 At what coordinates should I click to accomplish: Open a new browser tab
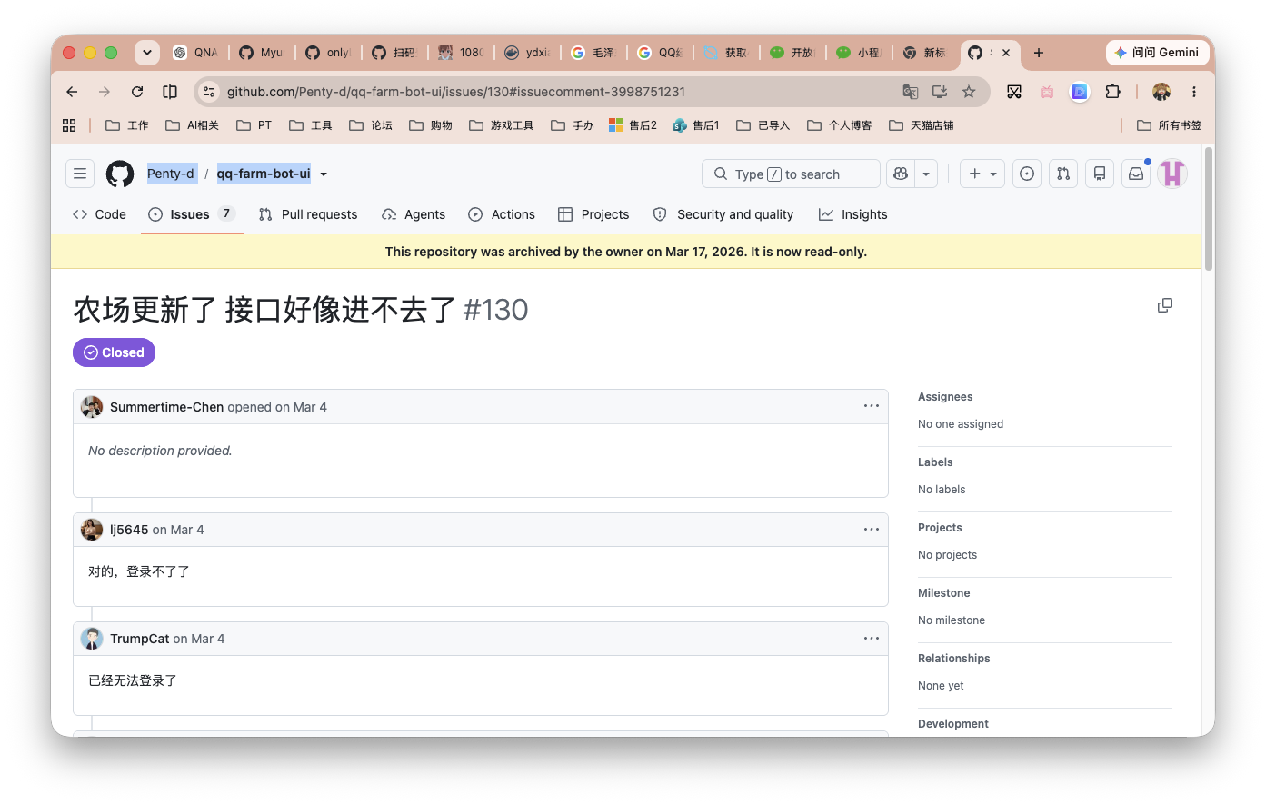click(1039, 53)
